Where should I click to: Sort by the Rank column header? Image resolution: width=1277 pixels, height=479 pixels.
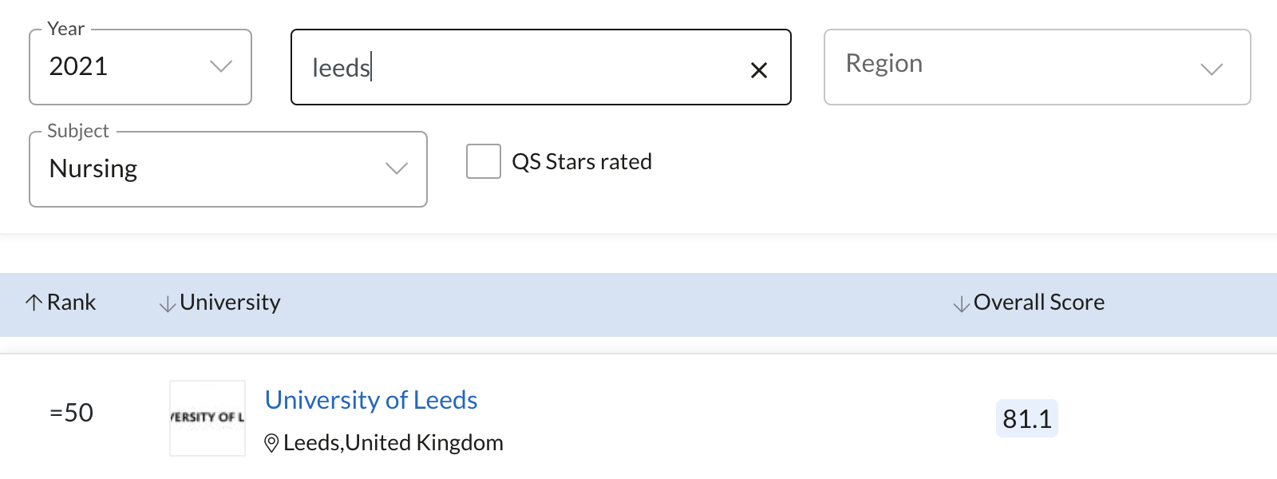tap(71, 303)
